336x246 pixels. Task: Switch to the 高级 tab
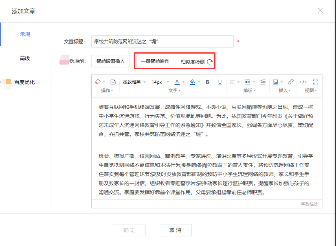[x=24, y=58]
